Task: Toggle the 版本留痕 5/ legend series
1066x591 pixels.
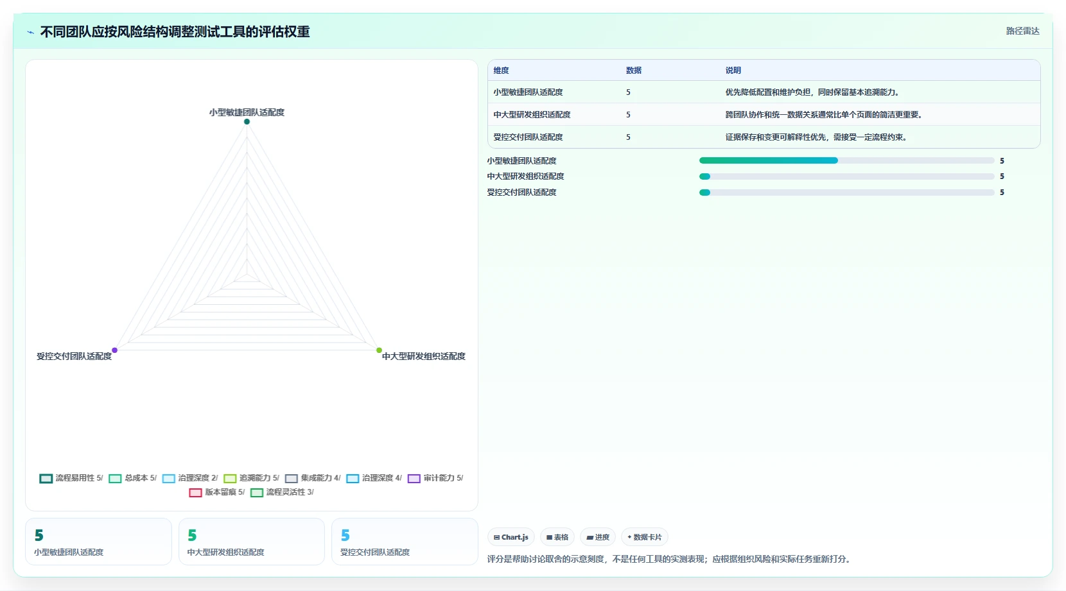Action: (217, 492)
